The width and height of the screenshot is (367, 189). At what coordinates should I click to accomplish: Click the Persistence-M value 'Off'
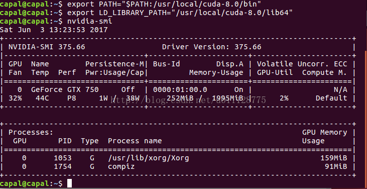pos(128,89)
